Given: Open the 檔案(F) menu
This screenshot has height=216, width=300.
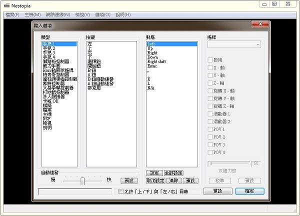Looking at the screenshot, I should pyautogui.click(x=12, y=14).
